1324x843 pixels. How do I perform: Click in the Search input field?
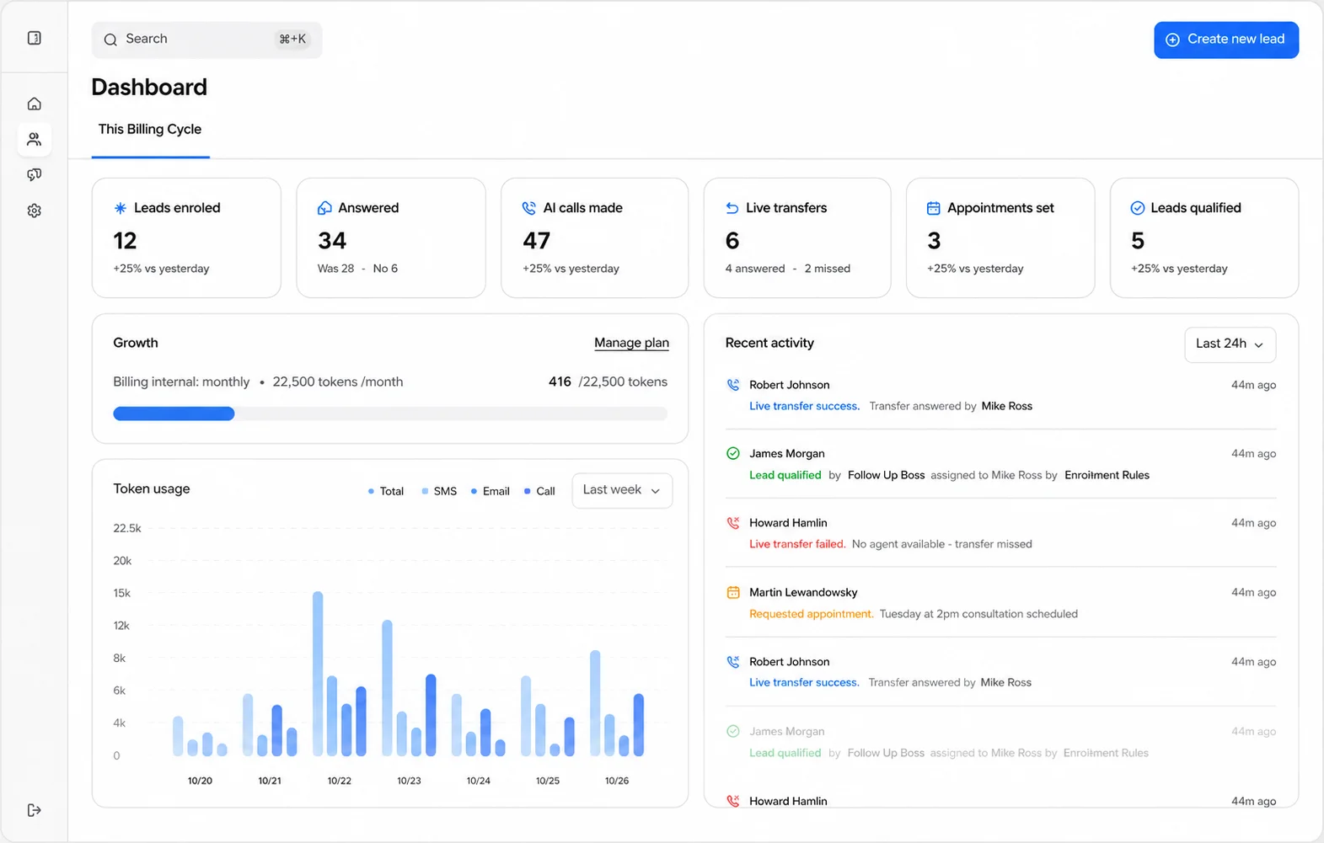click(206, 40)
